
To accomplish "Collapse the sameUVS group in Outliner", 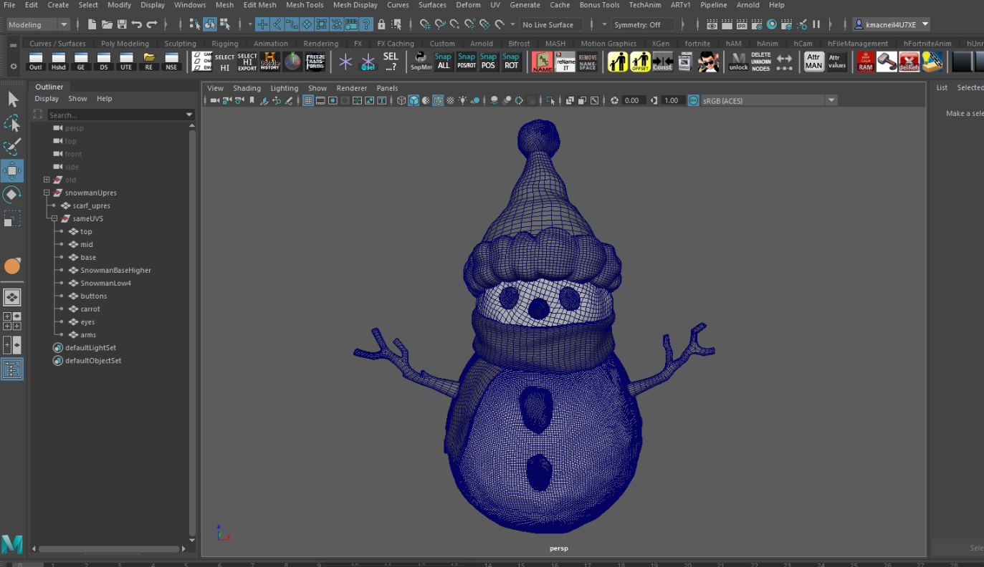I will [54, 218].
